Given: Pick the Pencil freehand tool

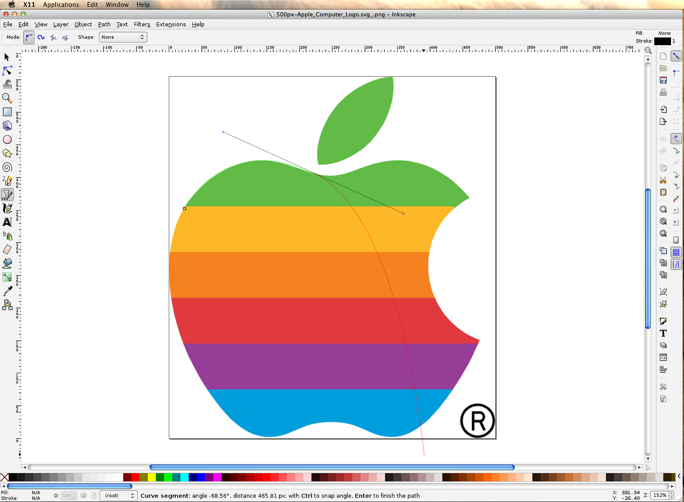Looking at the screenshot, I should [7, 181].
